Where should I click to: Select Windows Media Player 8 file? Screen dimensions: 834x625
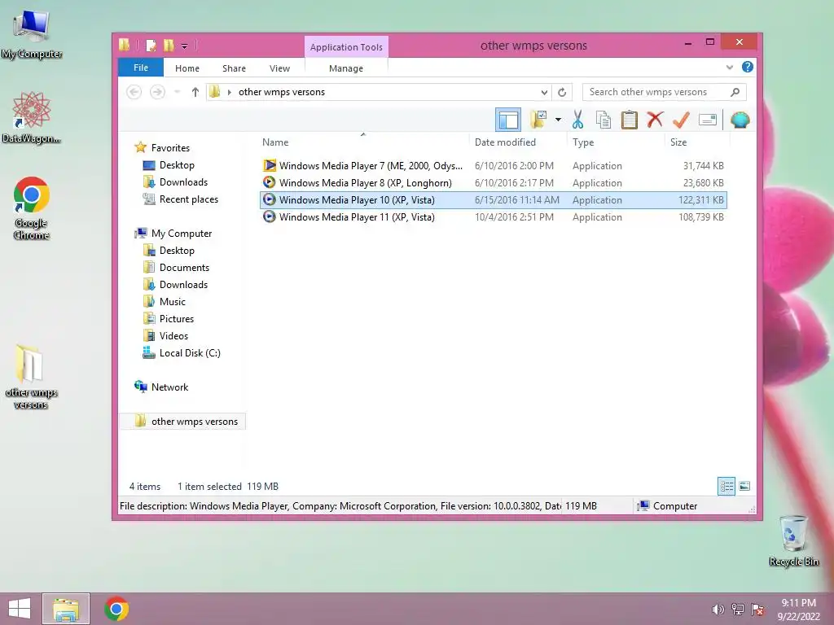493,183
